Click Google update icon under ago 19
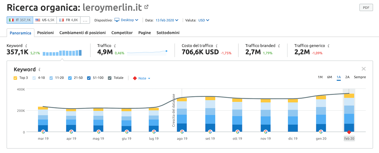The image size is (379, 153). 182,132
